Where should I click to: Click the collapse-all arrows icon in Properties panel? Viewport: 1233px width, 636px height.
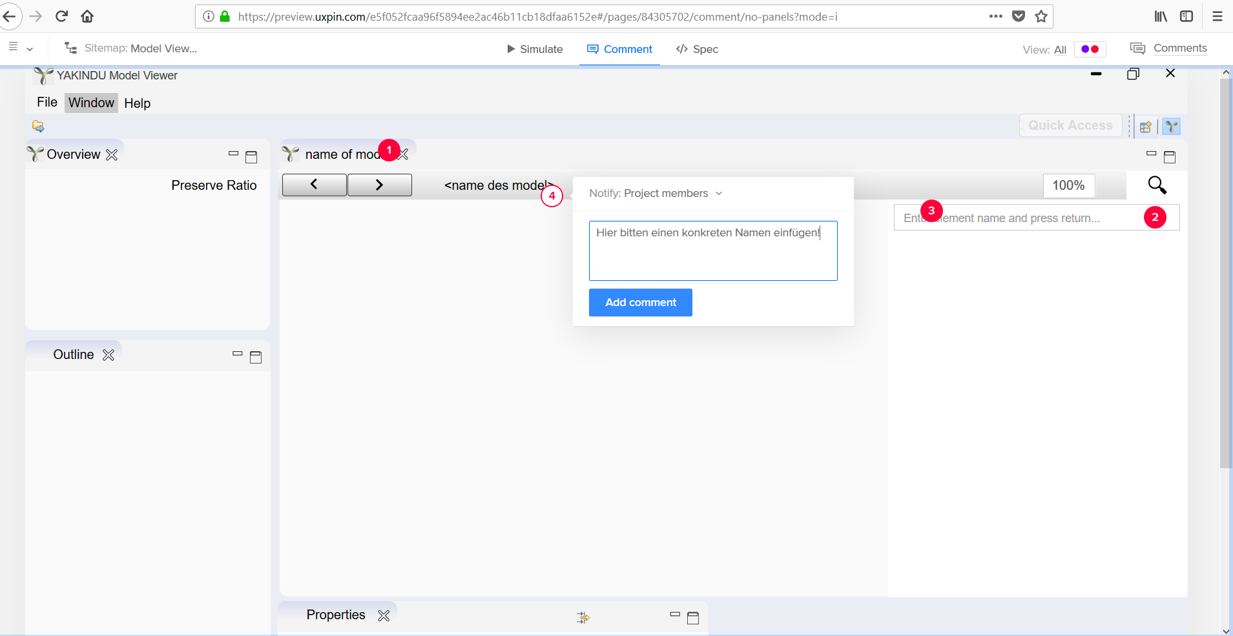pos(582,617)
